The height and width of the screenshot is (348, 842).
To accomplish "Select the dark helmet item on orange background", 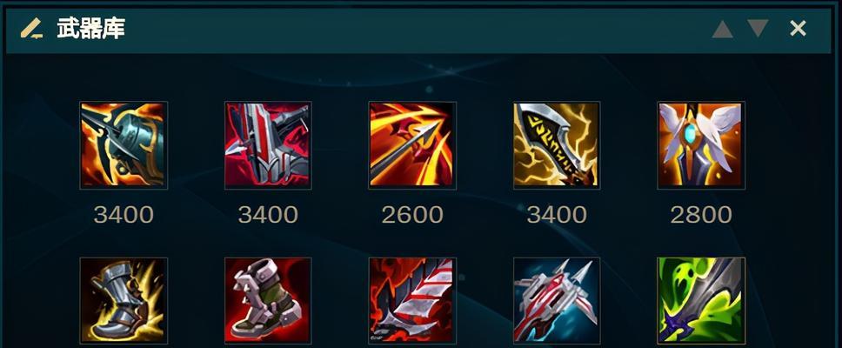I will pyautogui.click(x=124, y=145).
